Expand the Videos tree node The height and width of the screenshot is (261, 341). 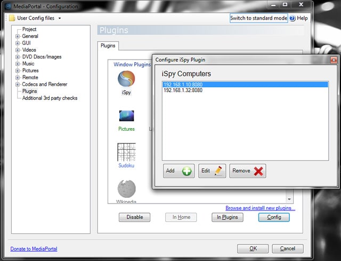[x=18, y=50]
